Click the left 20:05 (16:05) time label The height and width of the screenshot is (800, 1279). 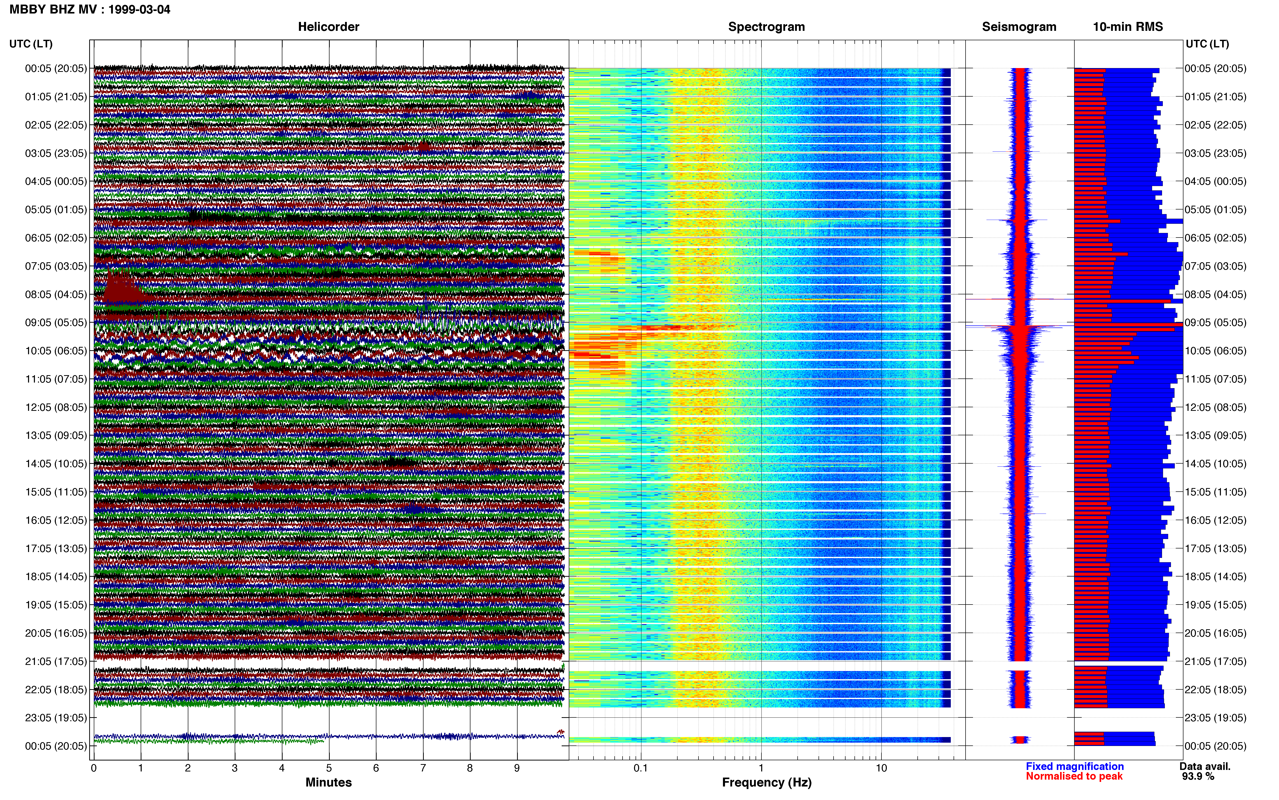(56, 633)
